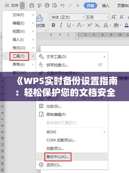This screenshot has width=129, height=173.
Task: Open the 表格(A) submenu item
Action: click(19, 64)
